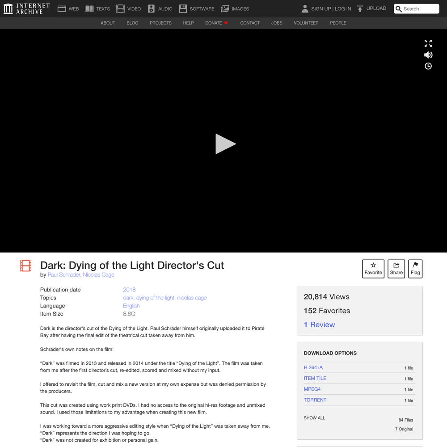This screenshot has width=447, height=447.
Task: Open the HELP page
Action: tap(188, 23)
